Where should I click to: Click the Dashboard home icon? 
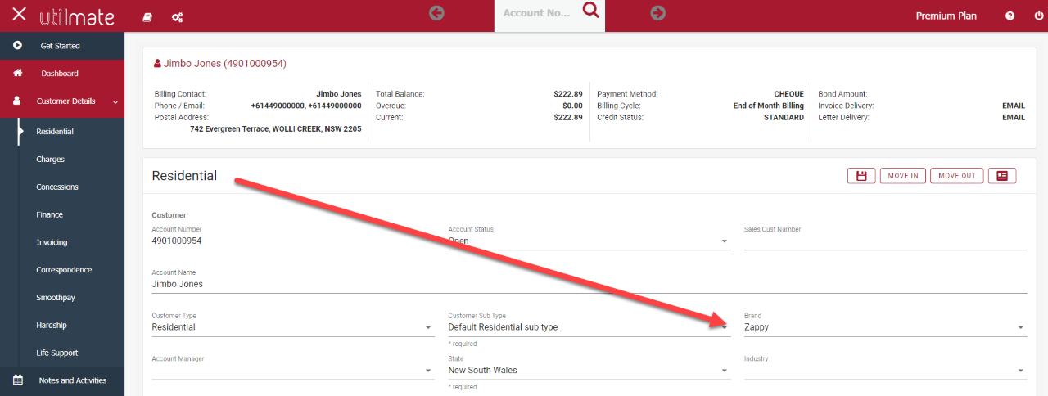17,74
